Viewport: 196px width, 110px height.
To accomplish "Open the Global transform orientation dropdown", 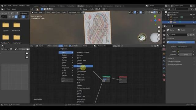I will [x=85, y=9].
